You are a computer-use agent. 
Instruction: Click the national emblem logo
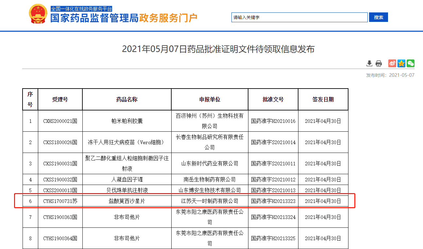pyautogui.click(x=38, y=14)
